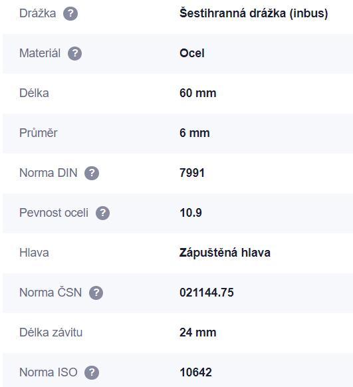Show the Norma ISO info icon
The height and width of the screenshot is (387, 353).
point(92,372)
